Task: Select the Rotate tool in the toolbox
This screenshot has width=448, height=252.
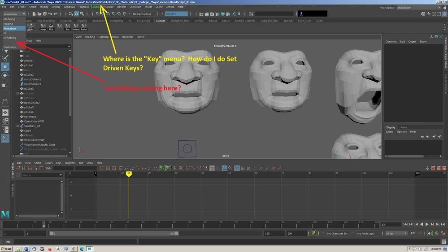Action: [x=5, y=75]
